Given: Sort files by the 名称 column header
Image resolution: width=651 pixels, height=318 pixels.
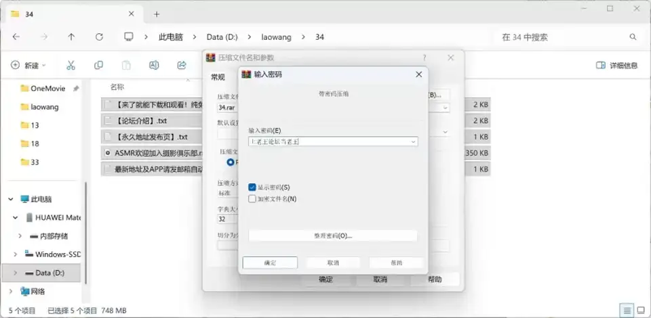Looking at the screenshot, I should click(117, 87).
